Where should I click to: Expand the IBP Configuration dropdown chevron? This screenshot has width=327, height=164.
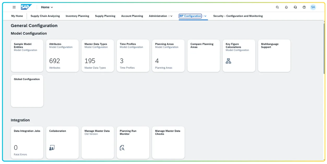click(x=205, y=16)
